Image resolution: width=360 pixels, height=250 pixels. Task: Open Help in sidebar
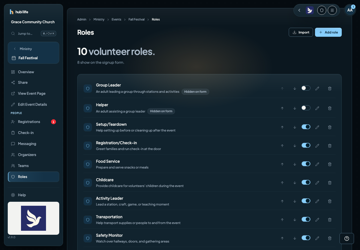tap(33, 195)
